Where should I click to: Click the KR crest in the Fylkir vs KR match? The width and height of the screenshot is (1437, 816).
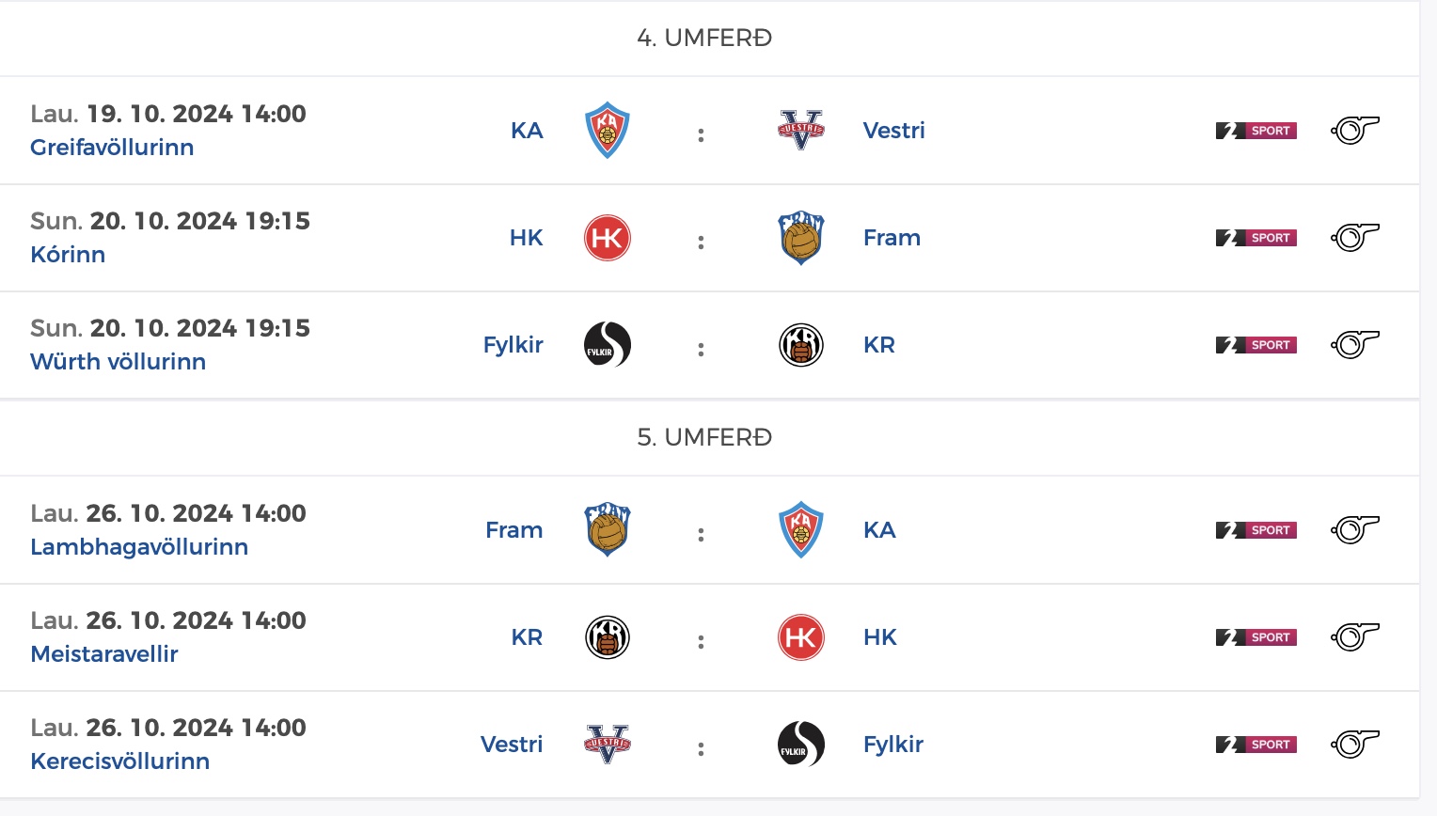pyautogui.click(x=801, y=345)
